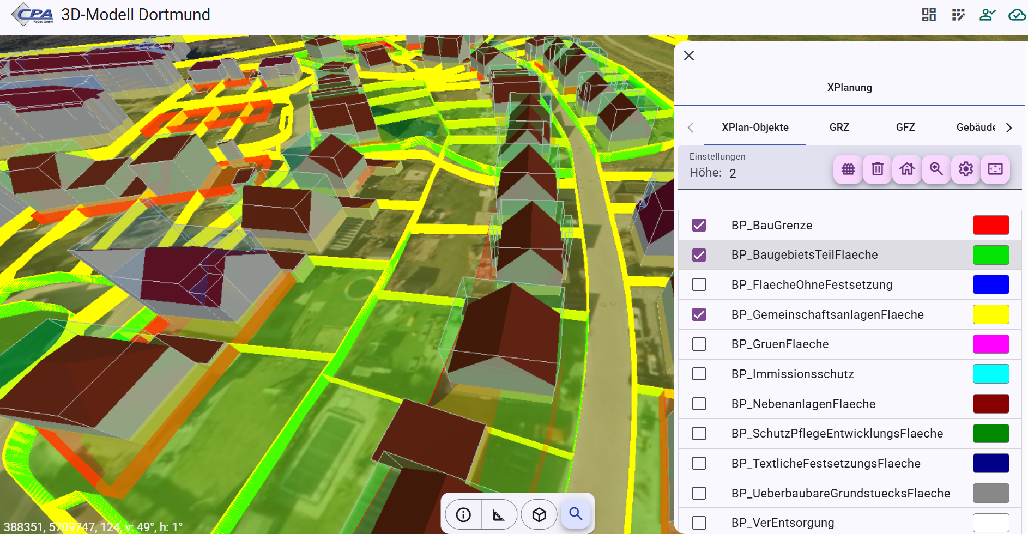The height and width of the screenshot is (534, 1028).
Task: Click the 'BP_GruenFlaeche' label text
Action: click(x=780, y=344)
